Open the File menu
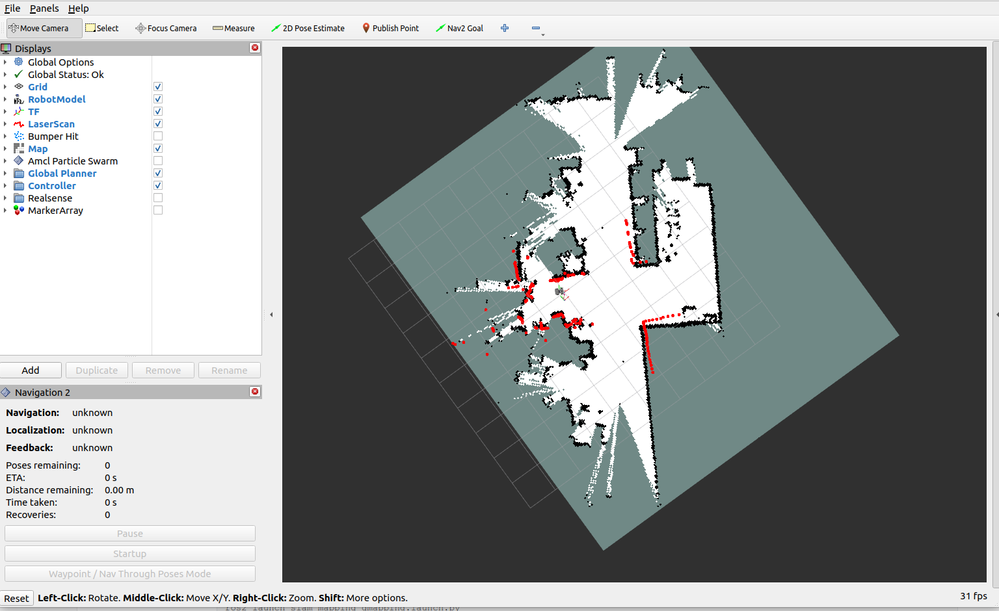This screenshot has width=999, height=611. coord(12,8)
